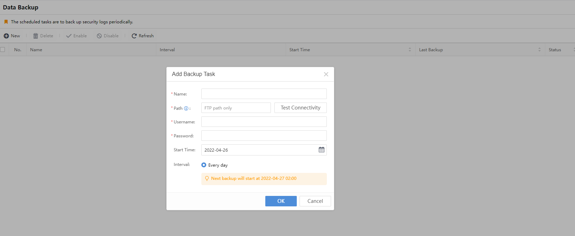This screenshot has width=575, height=236.
Task: Click the Username text field
Action: (x=264, y=122)
